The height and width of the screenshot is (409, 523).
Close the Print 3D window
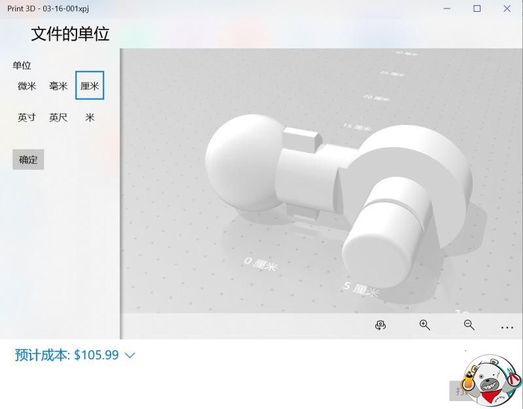(x=507, y=8)
